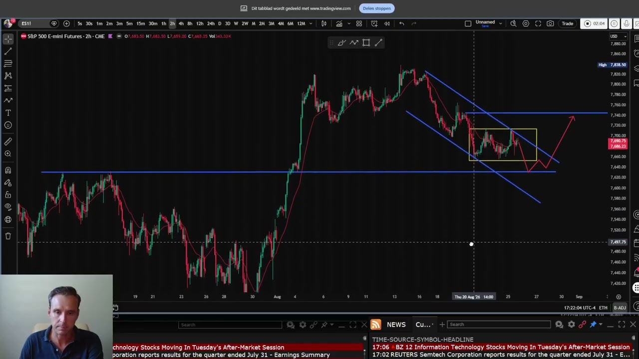Screen dimensions: 639x359
Task: Take a chart snapshot with the camera
Action: coord(550,23)
